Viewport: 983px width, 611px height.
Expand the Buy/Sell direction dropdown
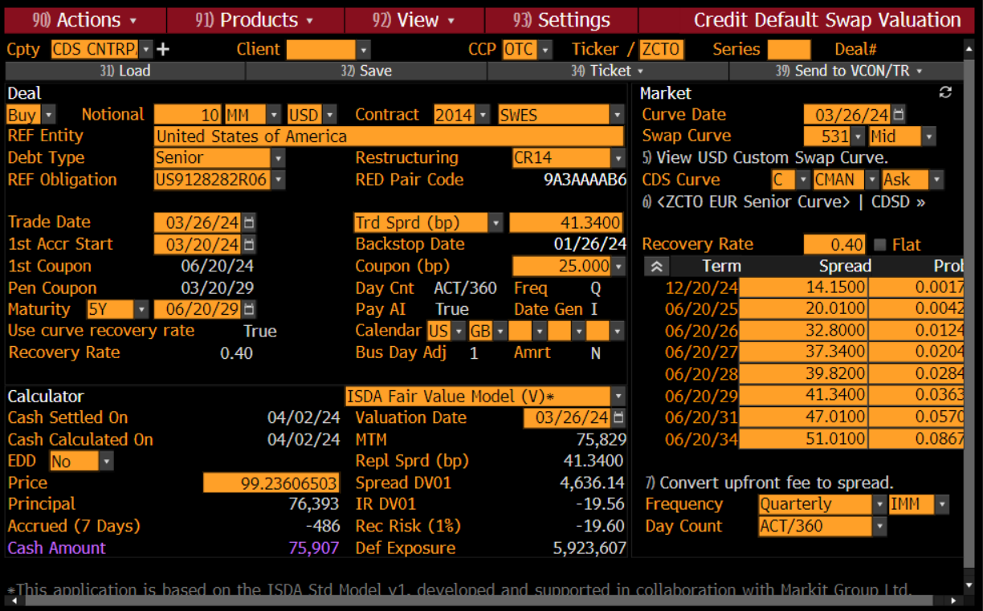point(48,115)
